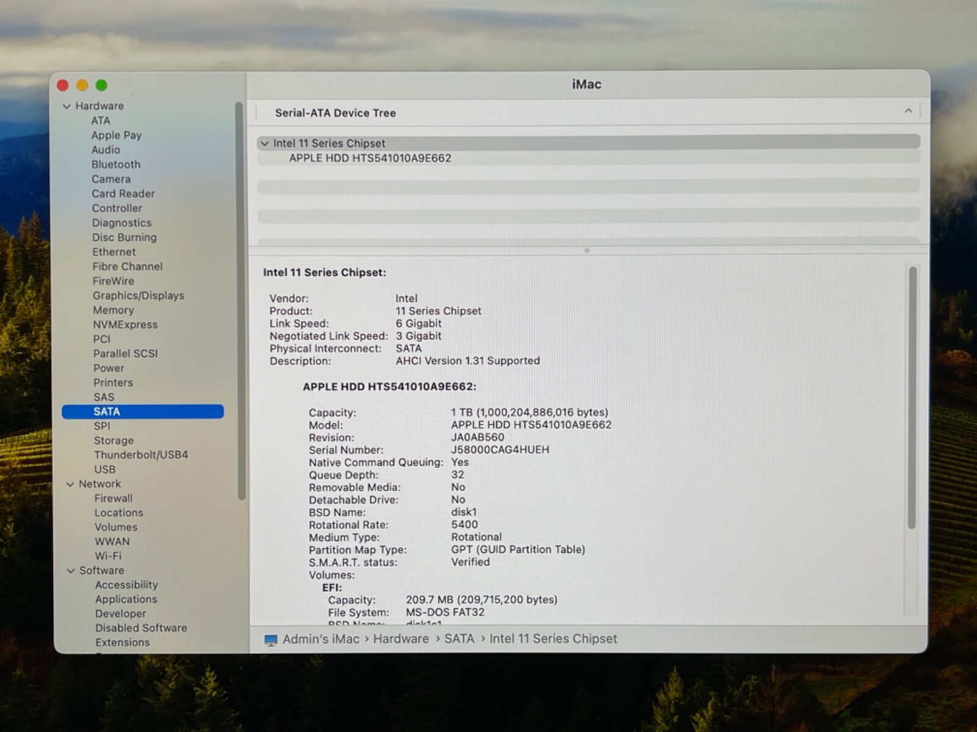The width and height of the screenshot is (977, 732).
Task: Select Thunderbolt/USB4 in the sidebar
Action: click(x=141, y=455)
